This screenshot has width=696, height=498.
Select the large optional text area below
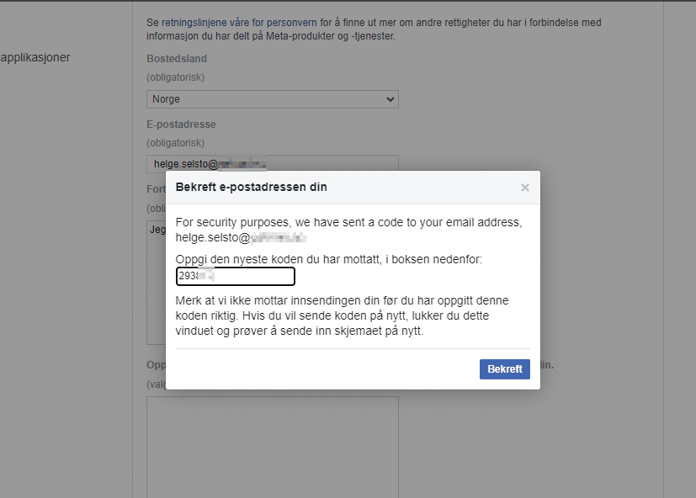[x=272, y=446]
